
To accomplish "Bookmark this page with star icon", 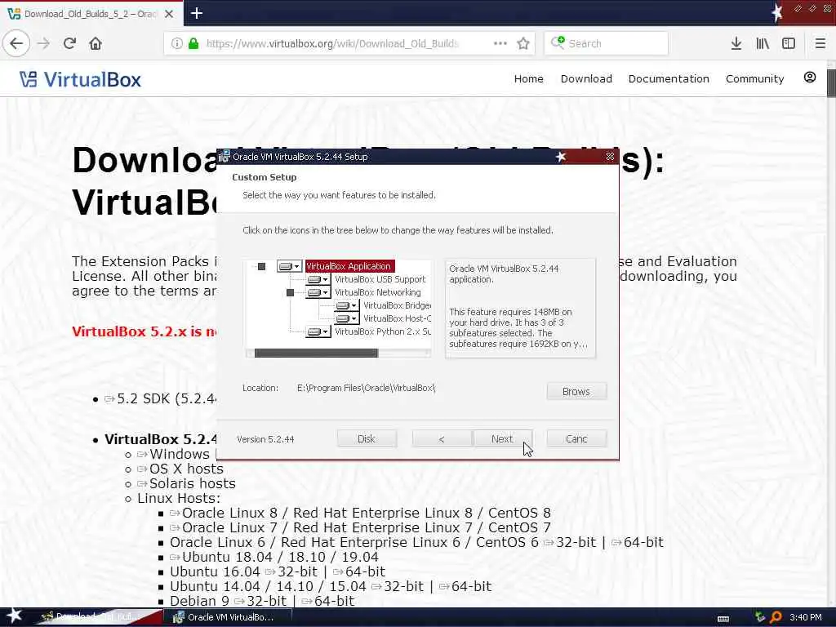I will pyautogui.click(x=523, y=43).
